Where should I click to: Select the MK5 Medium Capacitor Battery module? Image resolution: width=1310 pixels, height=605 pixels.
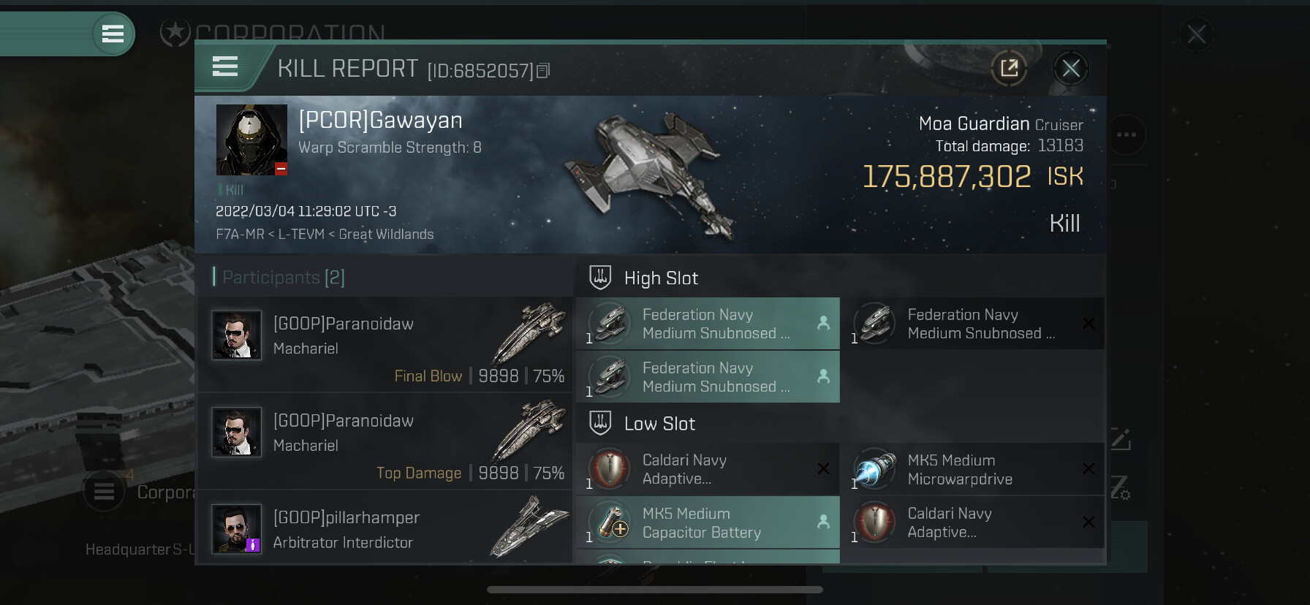click(708, 522)
